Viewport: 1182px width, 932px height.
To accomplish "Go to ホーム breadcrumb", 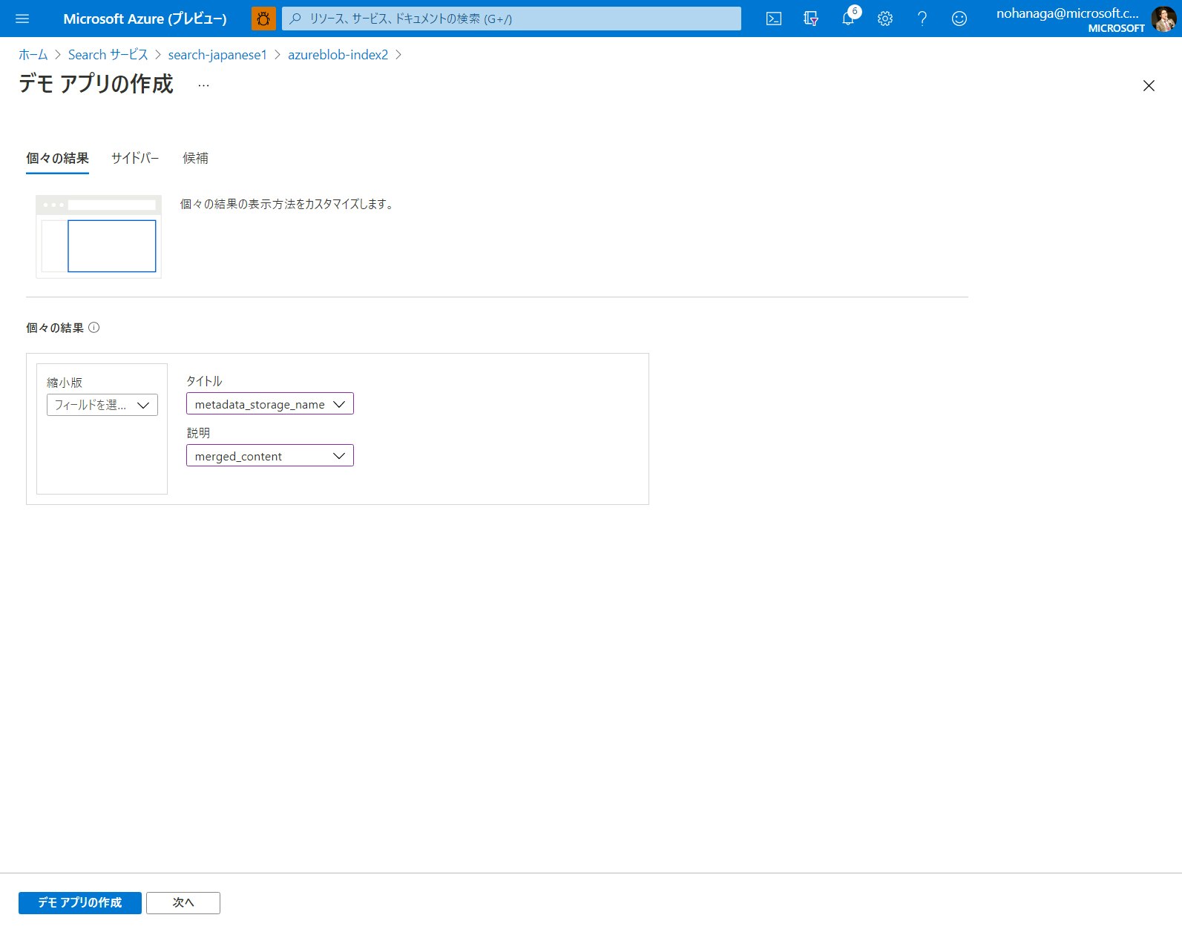I will pos(33,55).
